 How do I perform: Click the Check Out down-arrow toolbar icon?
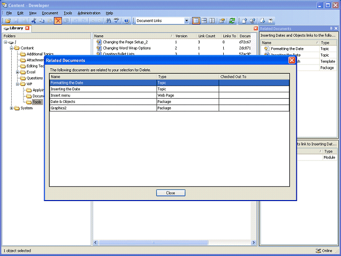click(263, 21)
